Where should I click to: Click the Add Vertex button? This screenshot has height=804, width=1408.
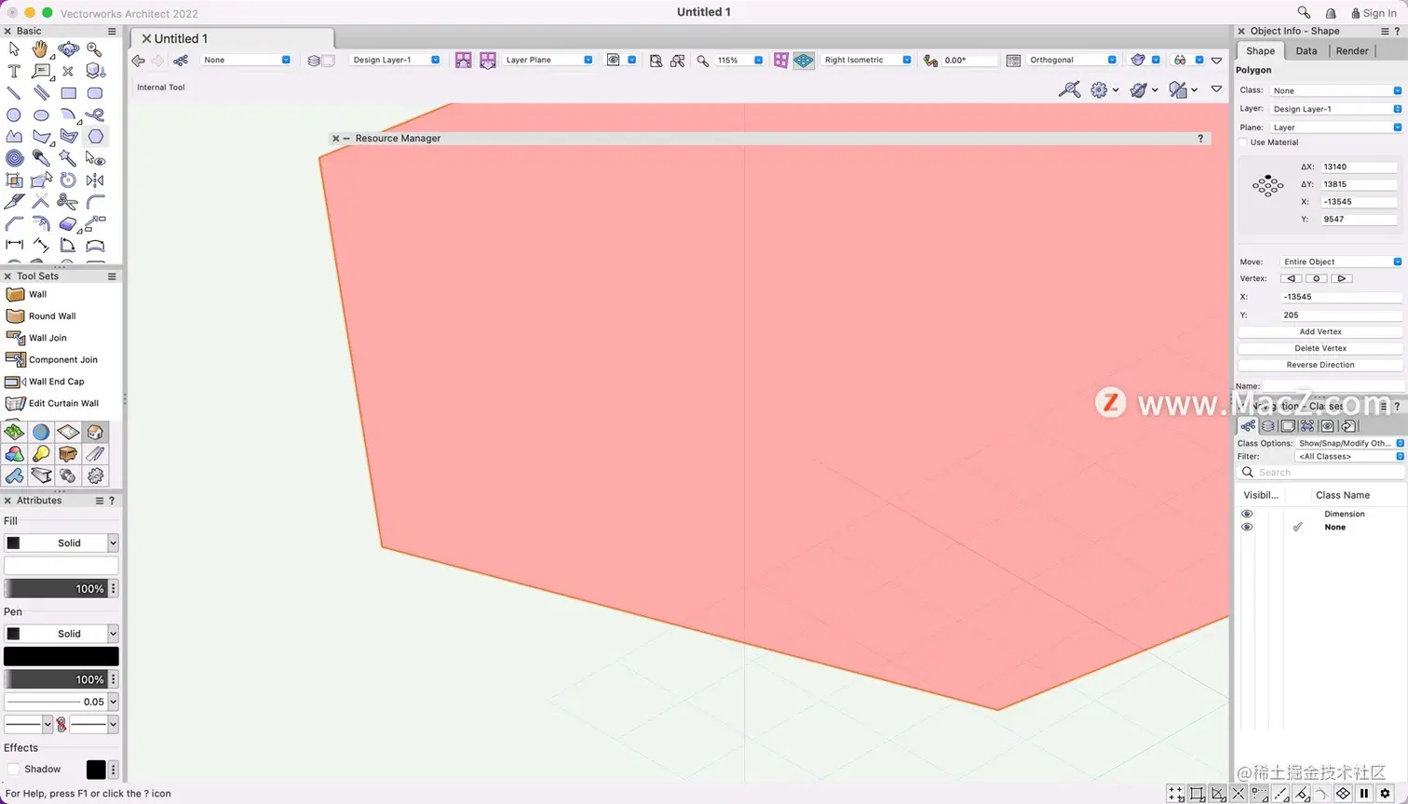pos(1320,331)
